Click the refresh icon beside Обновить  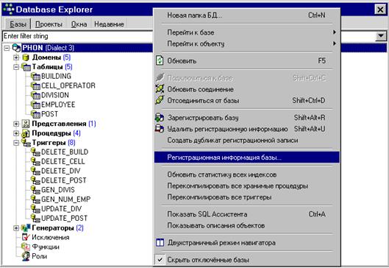pos(160,61)
